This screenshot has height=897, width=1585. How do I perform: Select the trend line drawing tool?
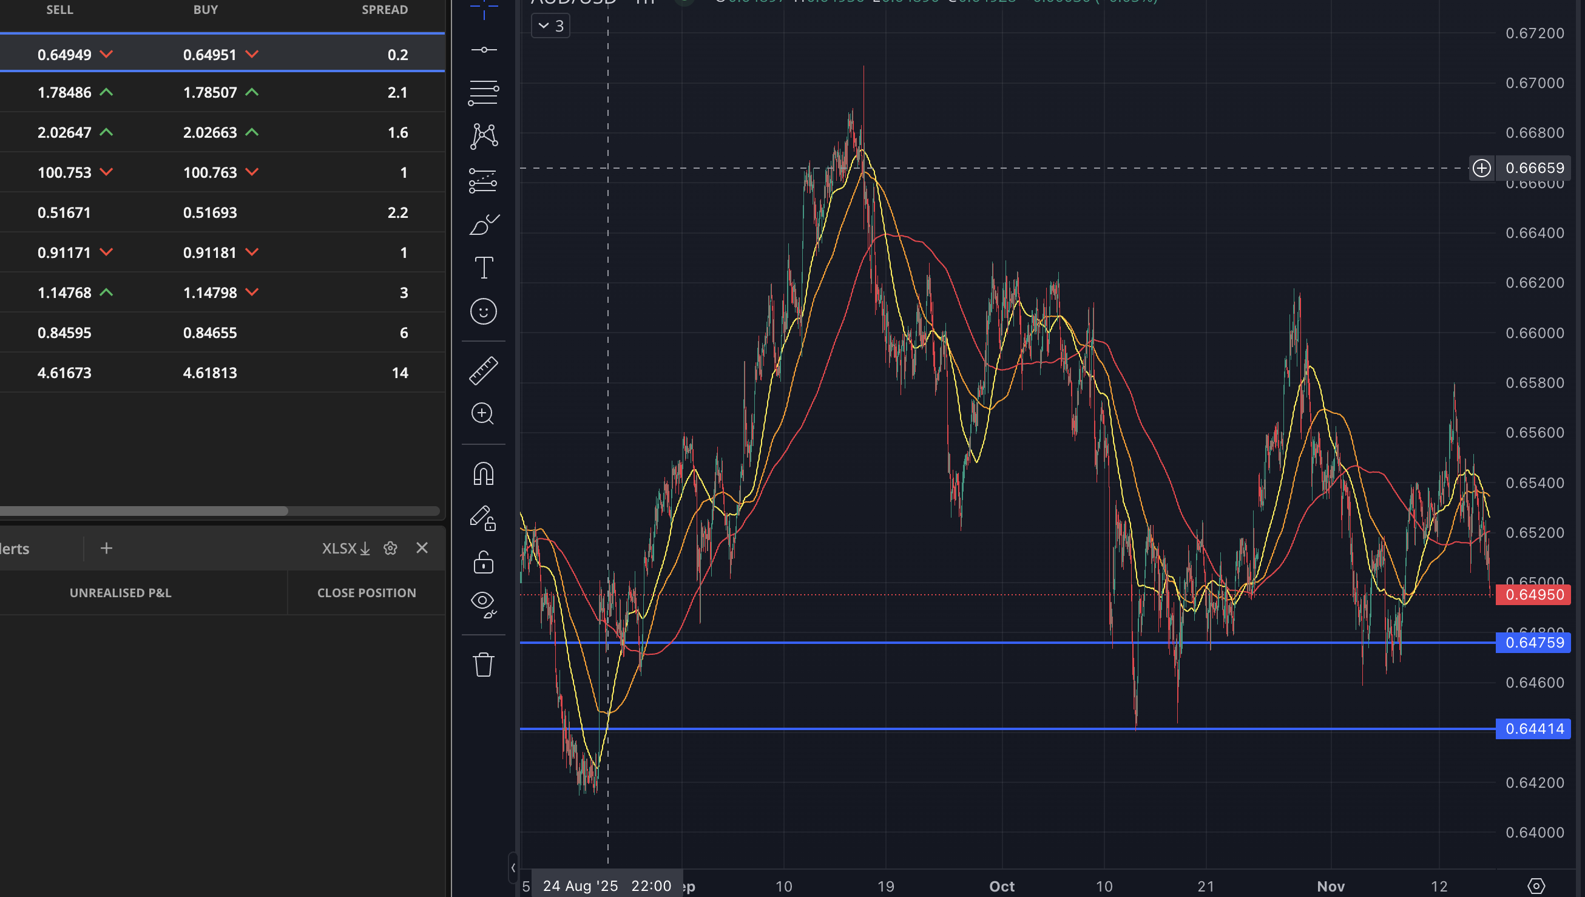pos(484,50)
